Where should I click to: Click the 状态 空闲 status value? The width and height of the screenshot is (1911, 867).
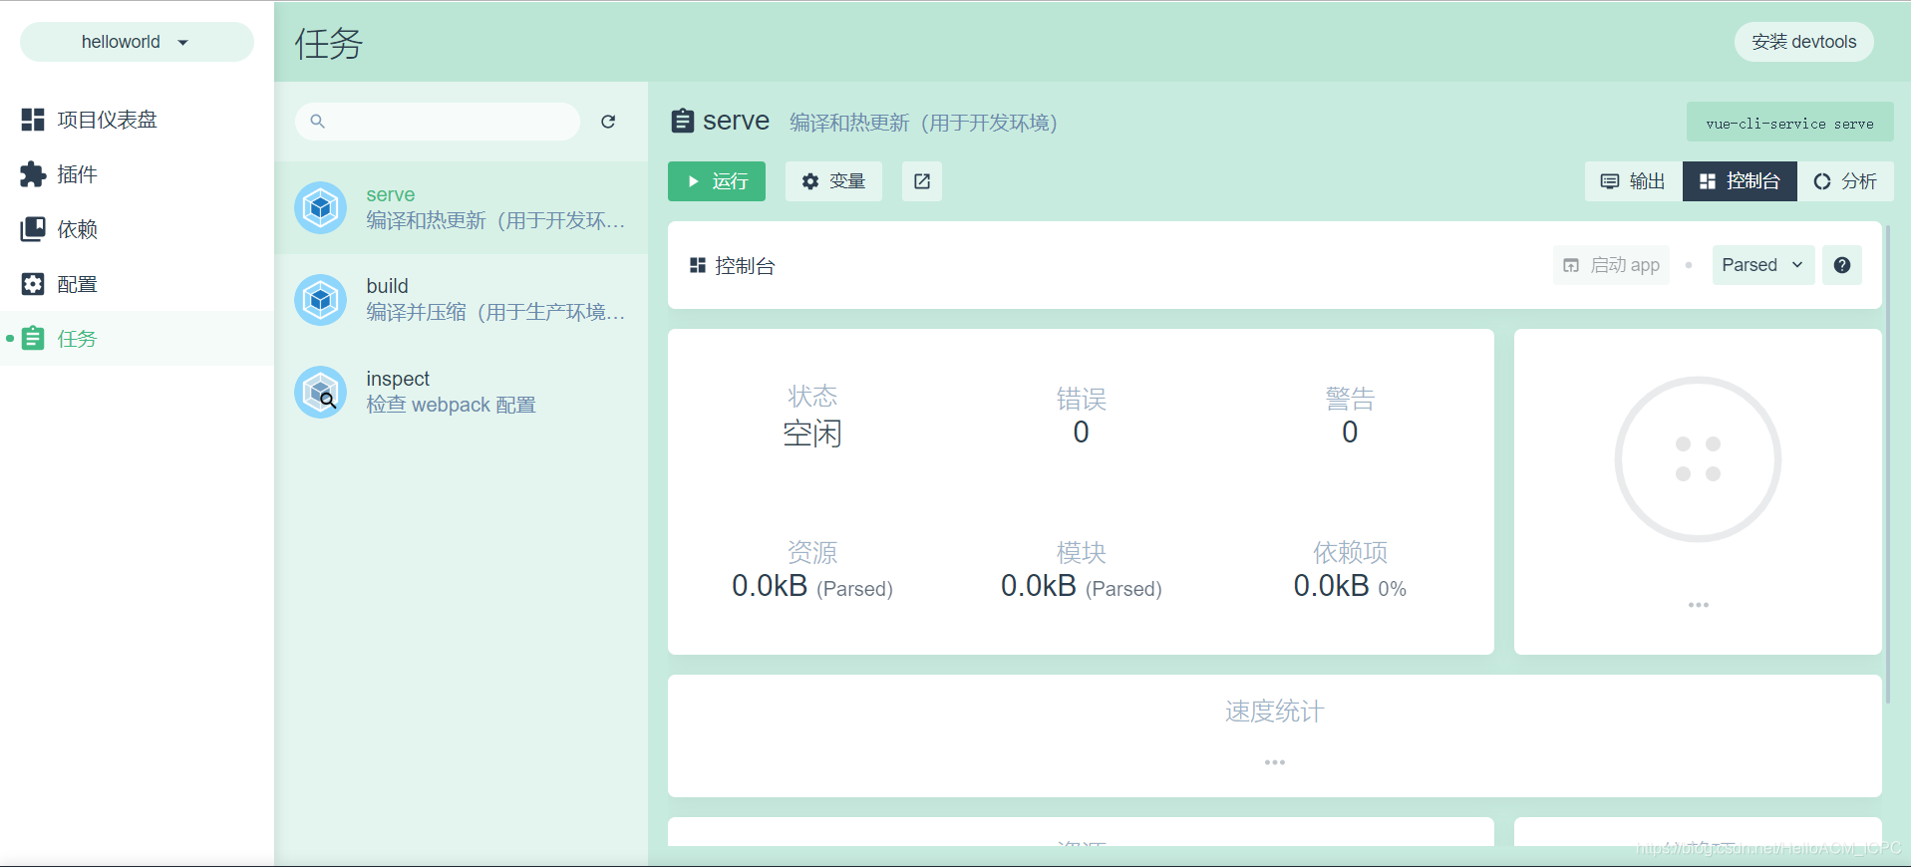(812, 433)
